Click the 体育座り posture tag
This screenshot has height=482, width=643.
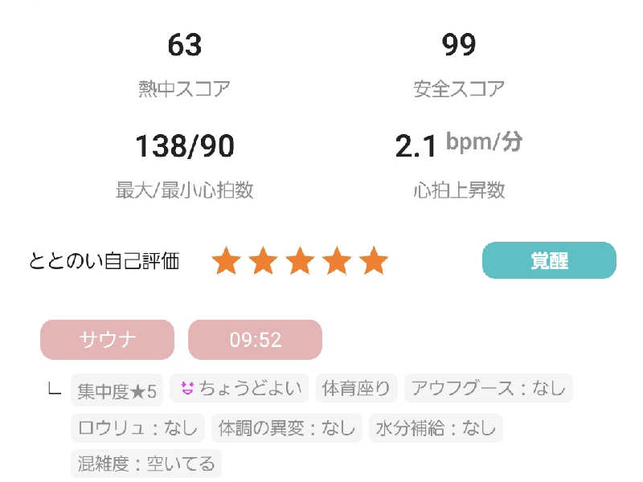356,389
